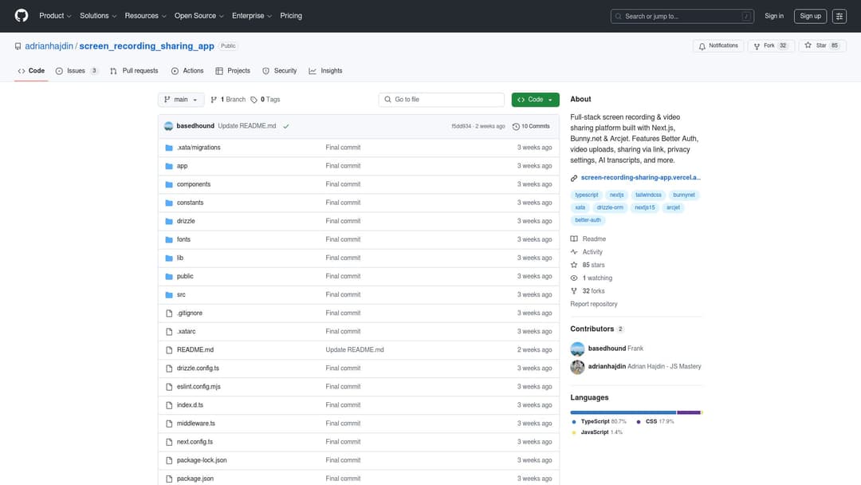This screenshot has height=485, width=861.
Task: Click the constants folder icon
Action: click(169, 203)
